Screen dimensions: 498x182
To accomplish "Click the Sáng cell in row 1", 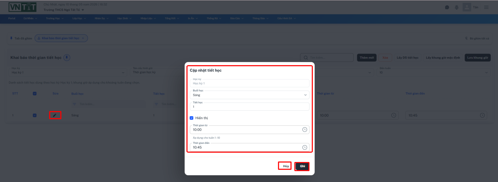I will 75,115.
